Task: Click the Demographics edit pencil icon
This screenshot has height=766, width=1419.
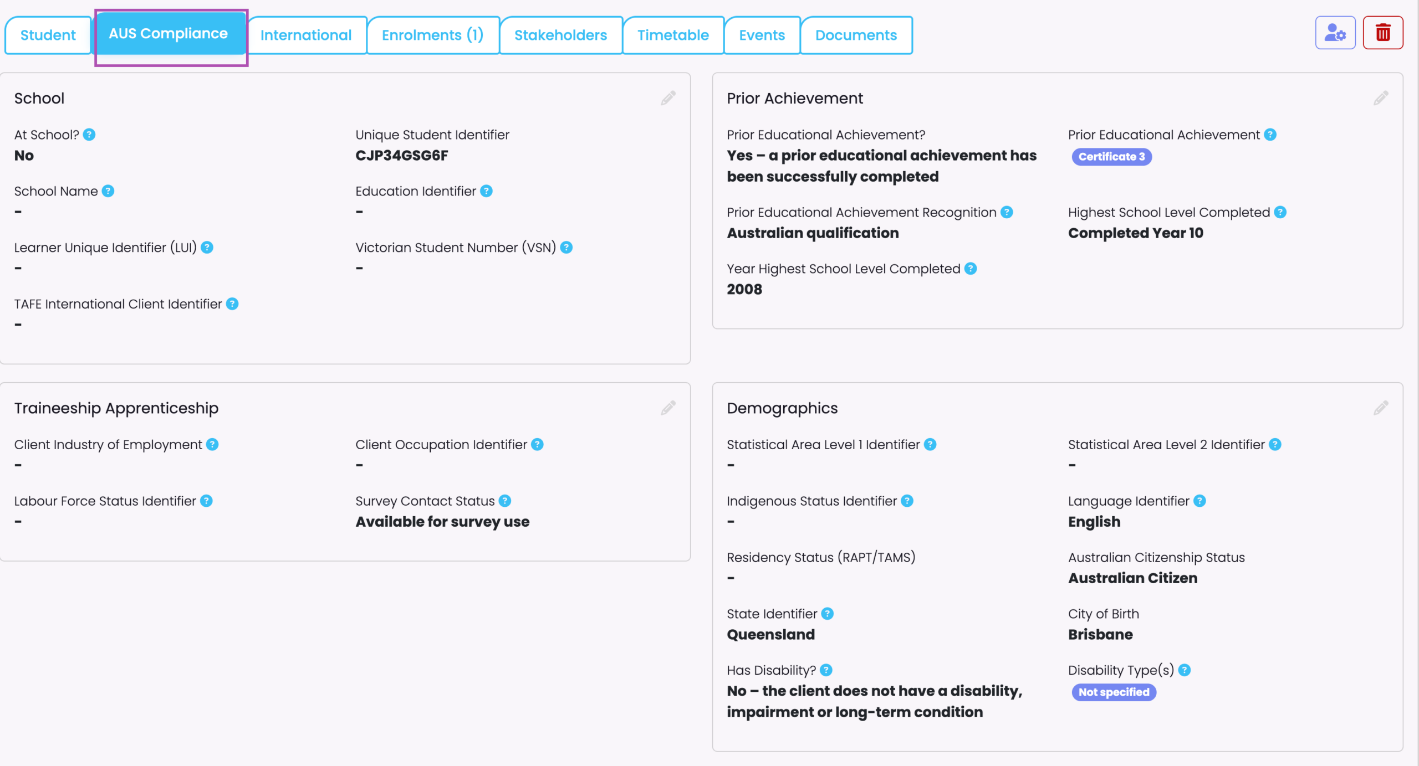Action: 1381,408
